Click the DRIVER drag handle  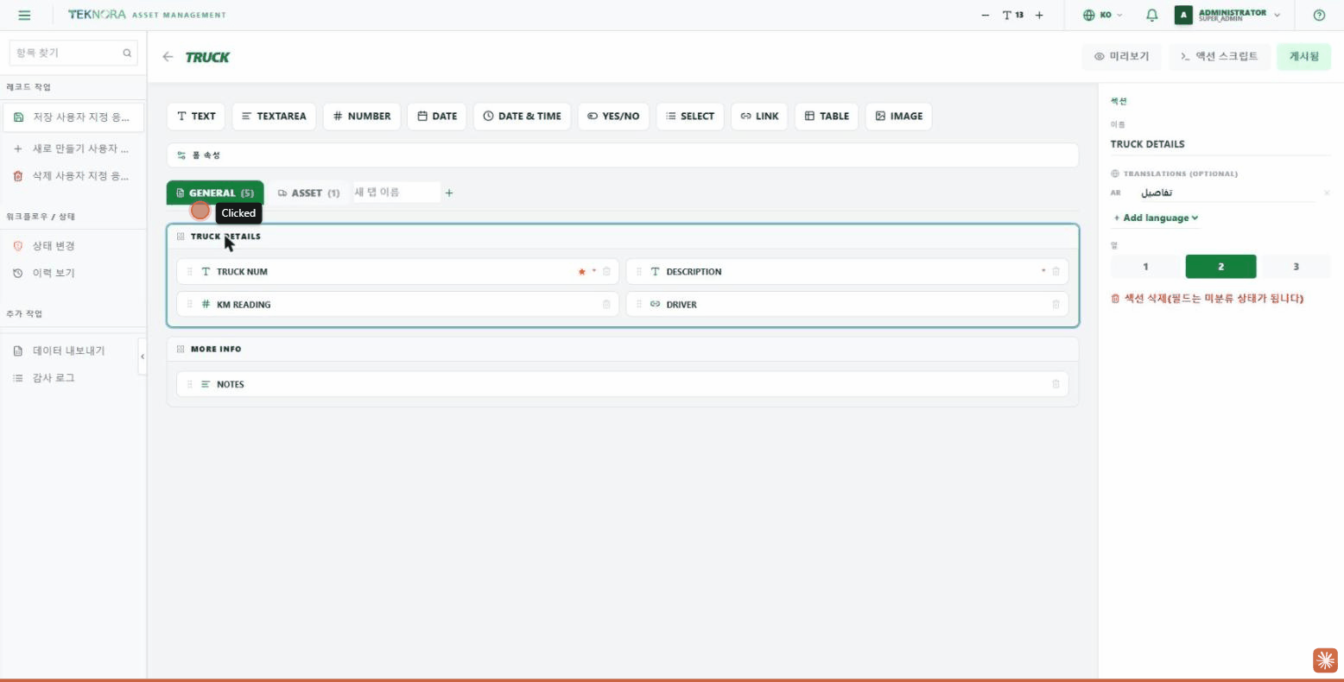click(639, 304)
